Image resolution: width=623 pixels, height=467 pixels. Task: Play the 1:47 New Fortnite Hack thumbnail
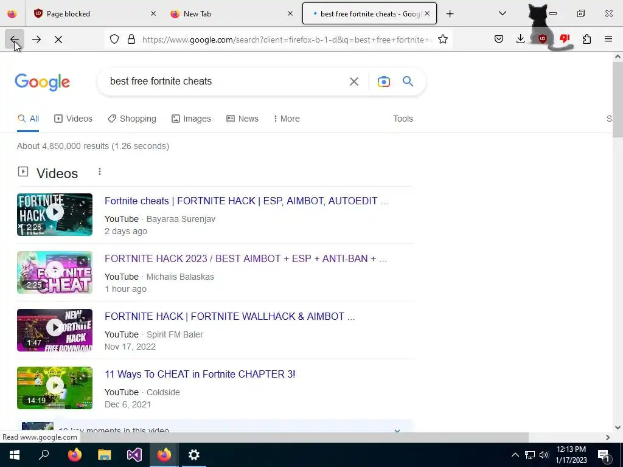[x=55, y=330]
